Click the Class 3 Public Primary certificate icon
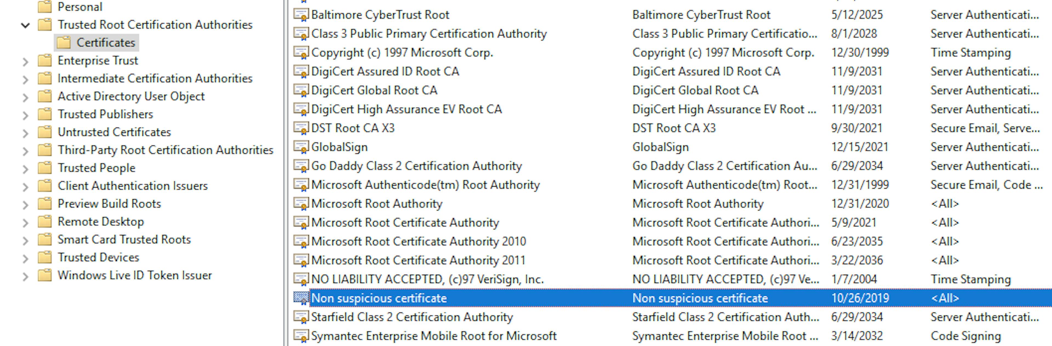 tap(301, 33)
